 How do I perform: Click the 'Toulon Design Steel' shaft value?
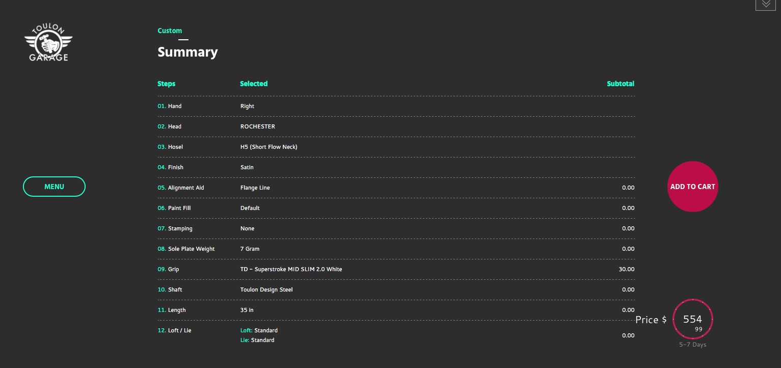[266, 290]
